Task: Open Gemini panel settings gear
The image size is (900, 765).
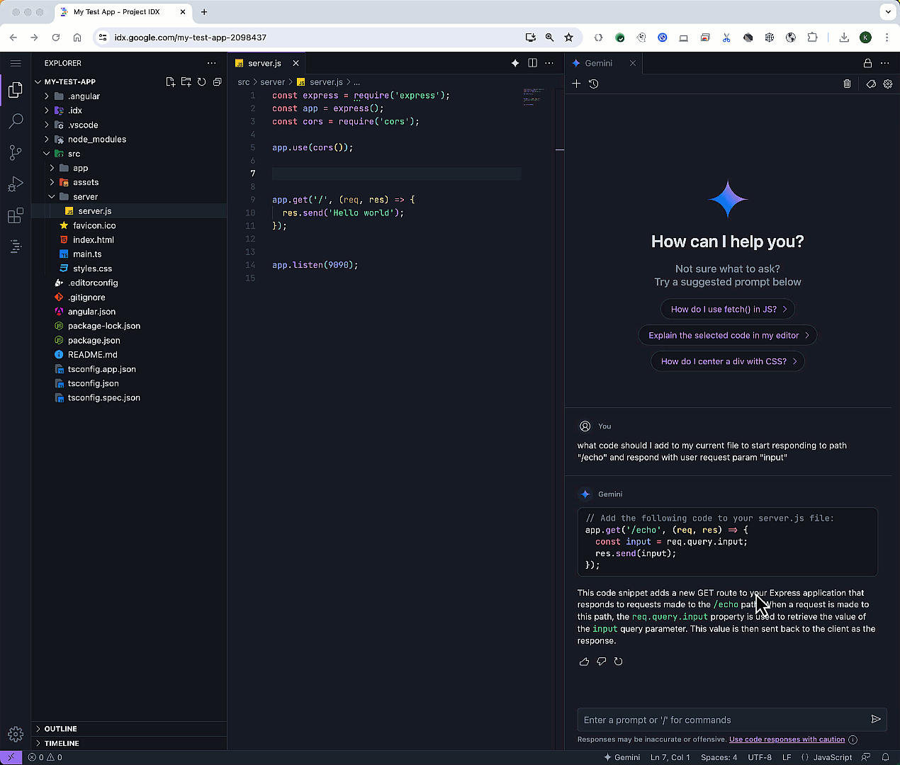Action: click(887, 84)
